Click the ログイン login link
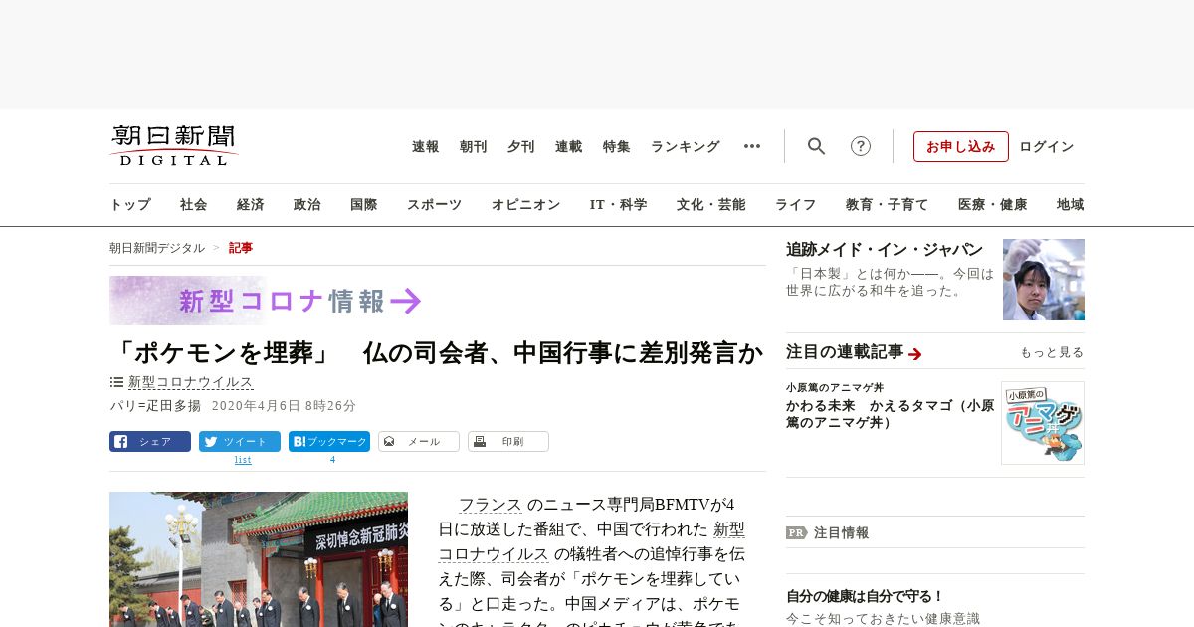This screenshot has width=1194, height=627. coord(1047,146)
